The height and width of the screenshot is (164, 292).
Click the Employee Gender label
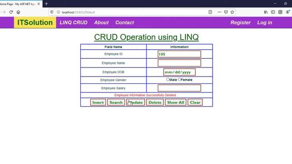click(113, 80)
